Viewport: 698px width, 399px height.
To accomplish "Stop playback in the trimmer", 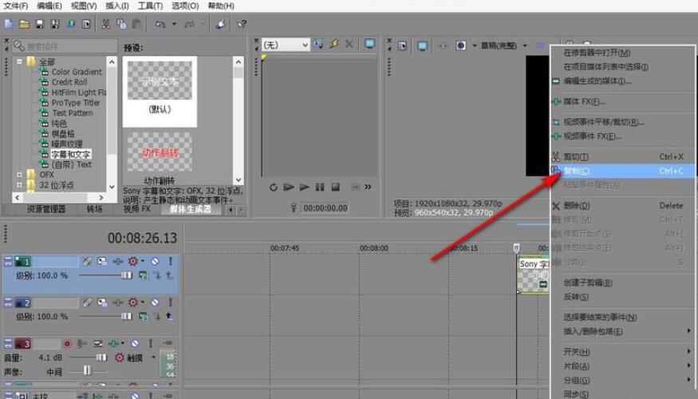I will pos(336,187).
